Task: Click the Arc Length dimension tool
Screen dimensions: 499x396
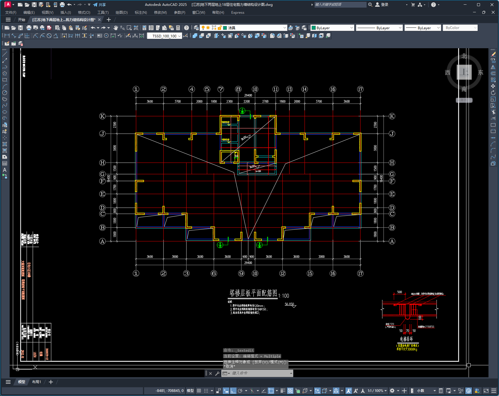Action: 20,36
